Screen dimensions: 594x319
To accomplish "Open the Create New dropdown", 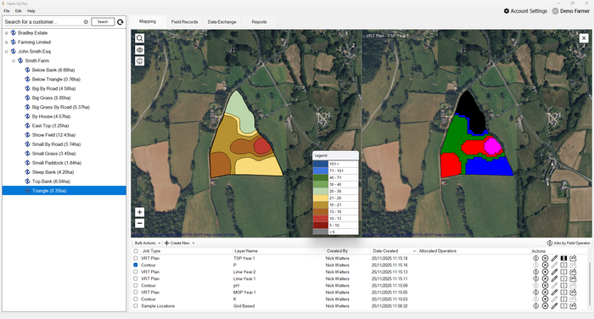I will click(180, 243).
